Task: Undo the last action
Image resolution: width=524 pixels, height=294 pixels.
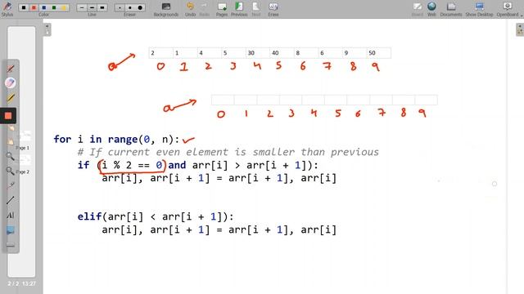Action: click(x=190, y=9)
